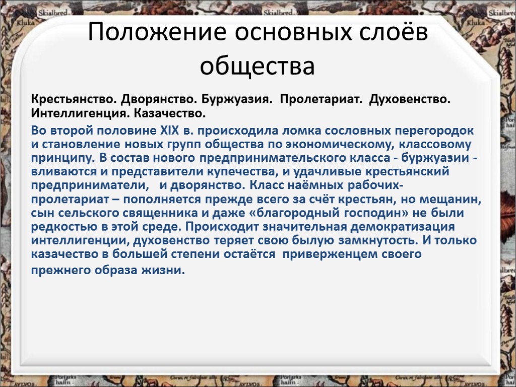Click the last line 'прежнего образа жизни.'
The height and width of the screenshot is (387, 516).
point(108,270)
